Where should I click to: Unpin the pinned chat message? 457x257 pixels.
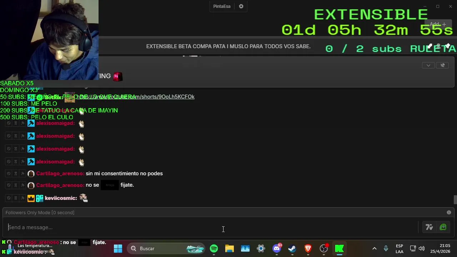coord(443,65)
